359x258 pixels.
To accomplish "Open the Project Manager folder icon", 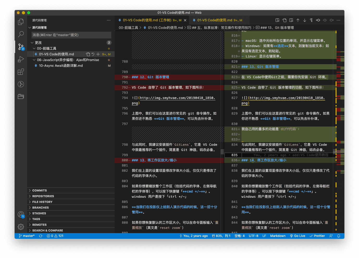I will point(21,97).
